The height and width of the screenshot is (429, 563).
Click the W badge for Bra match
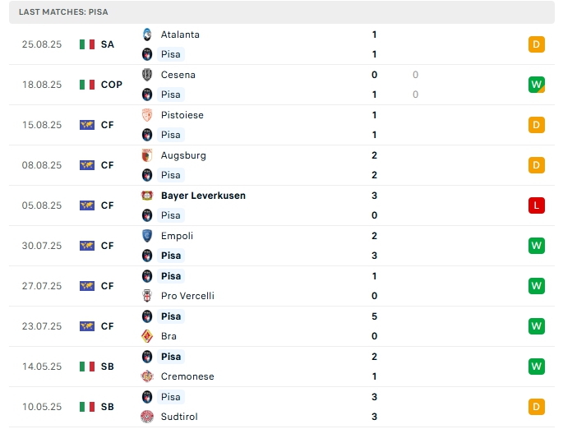pos(537,326)
